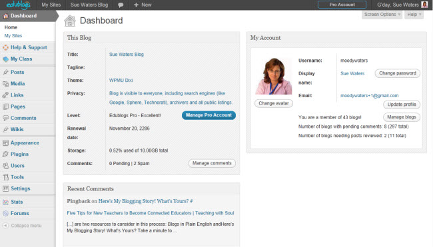Click the Manage comments button
The height and width of the screenshot is (247, 433).
212,163
